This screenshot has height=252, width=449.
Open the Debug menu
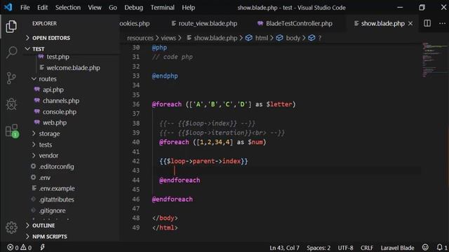tap(133, 8)
